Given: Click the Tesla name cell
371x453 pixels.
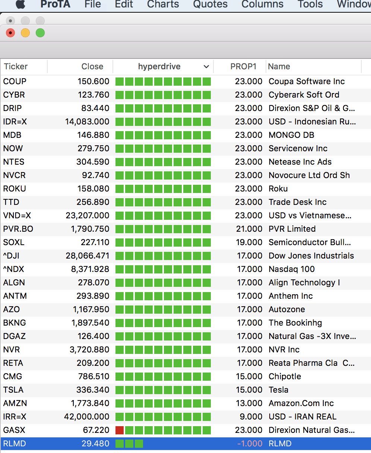Looking at the screenshot, I should (x=279, y=390).
